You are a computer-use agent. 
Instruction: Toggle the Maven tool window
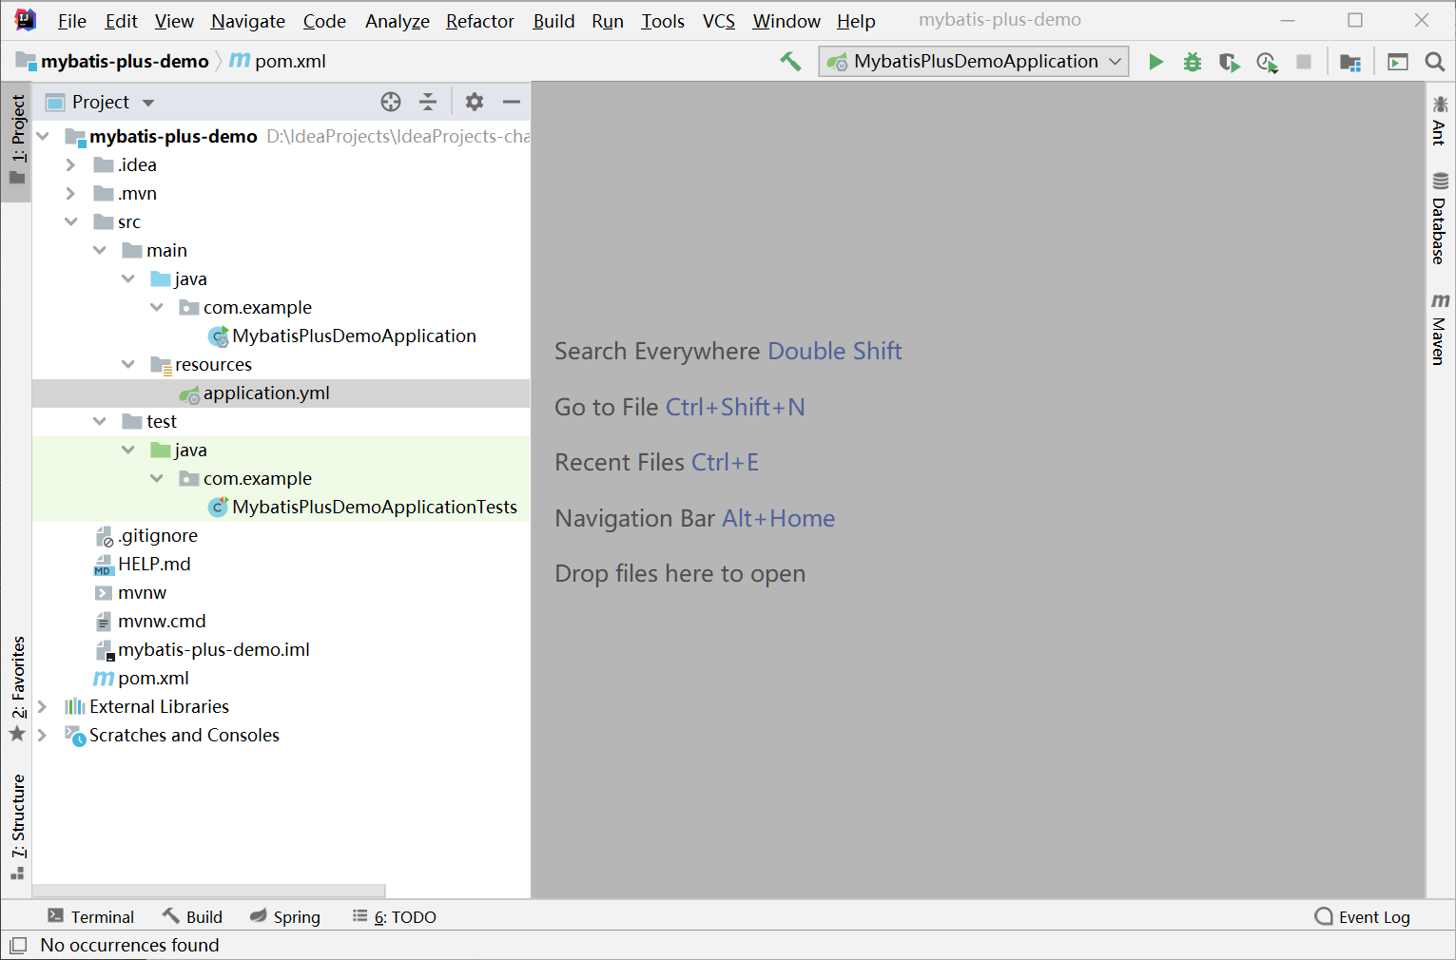point(1439,329)
